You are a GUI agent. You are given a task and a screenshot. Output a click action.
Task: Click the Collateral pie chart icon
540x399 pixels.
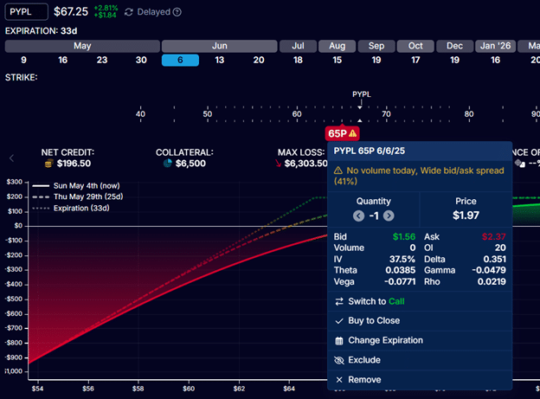point(167,163)
